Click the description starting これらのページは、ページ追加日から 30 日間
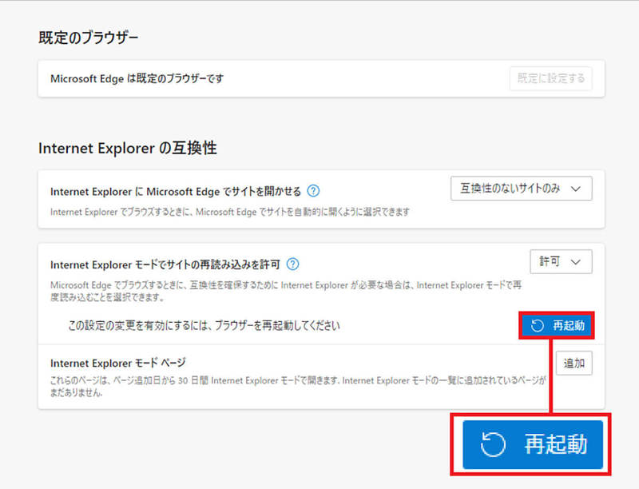 pos(298,386)
